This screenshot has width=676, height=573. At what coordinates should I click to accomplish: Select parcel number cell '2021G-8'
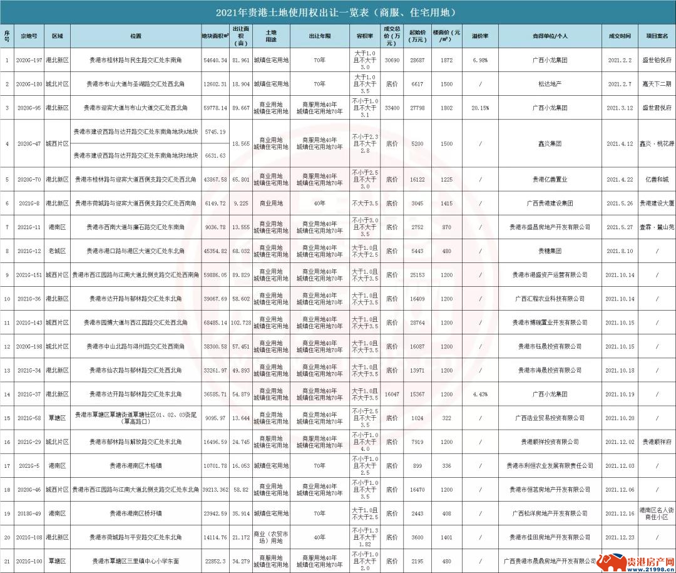[x=29, y=204]
